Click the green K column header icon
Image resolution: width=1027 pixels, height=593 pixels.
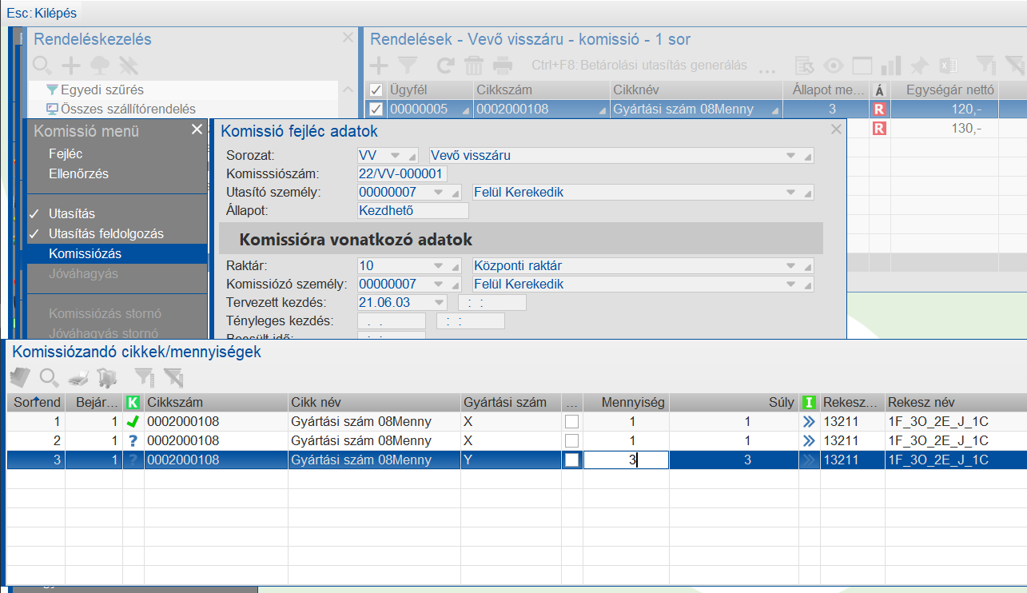133,403
